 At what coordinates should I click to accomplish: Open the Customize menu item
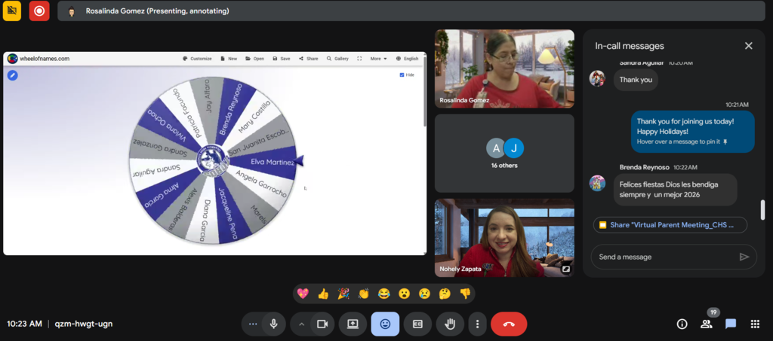197,59
